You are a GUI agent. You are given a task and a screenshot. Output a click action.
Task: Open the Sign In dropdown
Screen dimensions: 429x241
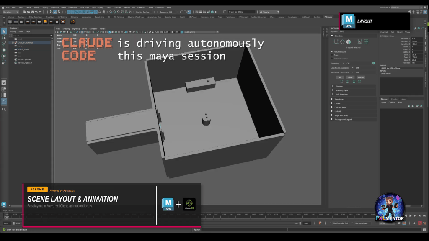coord(269,12)
